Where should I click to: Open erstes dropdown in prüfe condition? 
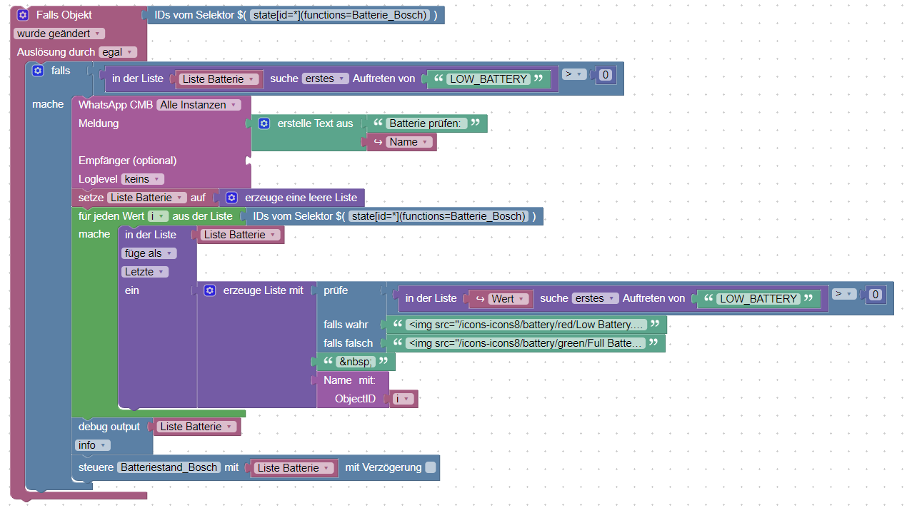[x=595, y=298]
